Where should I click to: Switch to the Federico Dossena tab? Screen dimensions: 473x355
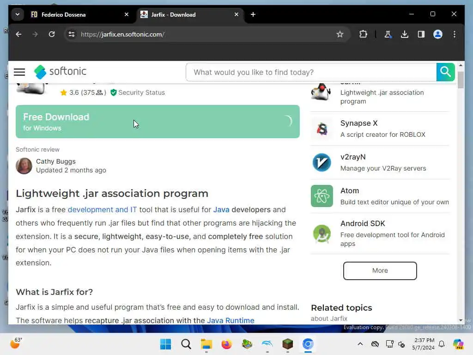pyautogui.click(x=79, y=14)
